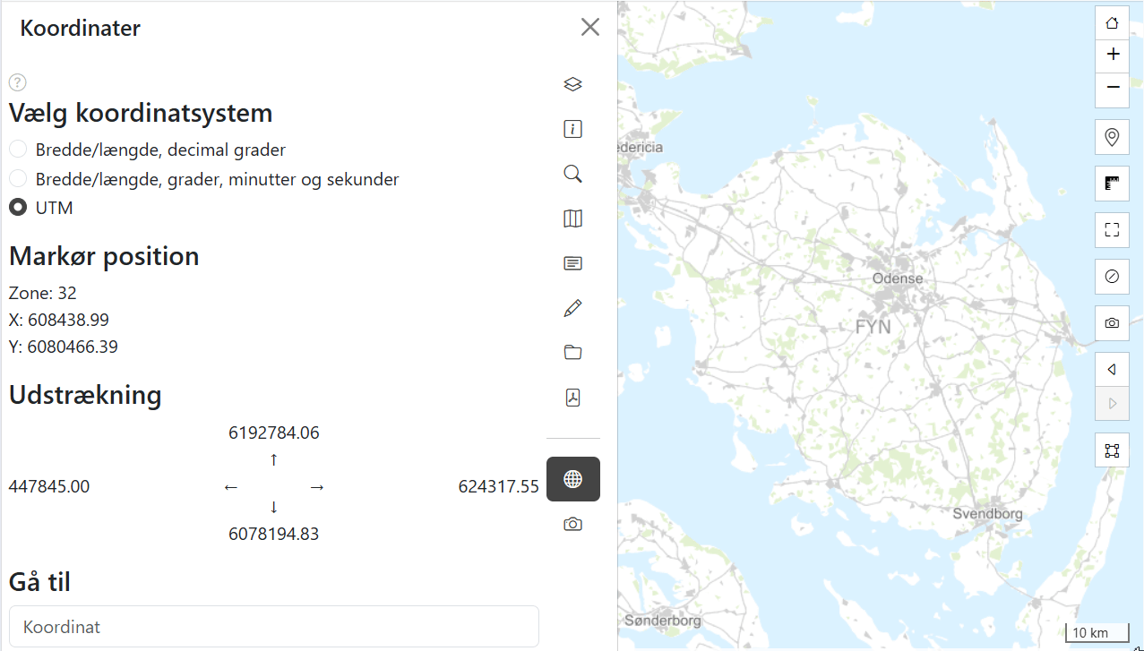Open the folder icon in sidebar
The width and height of the screenshot is (1144, 651).
[573, 353]
